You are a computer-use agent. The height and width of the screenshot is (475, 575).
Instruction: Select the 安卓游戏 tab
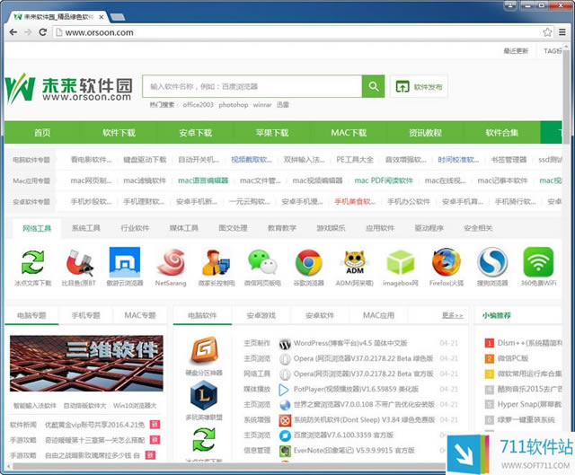point(261,315)
